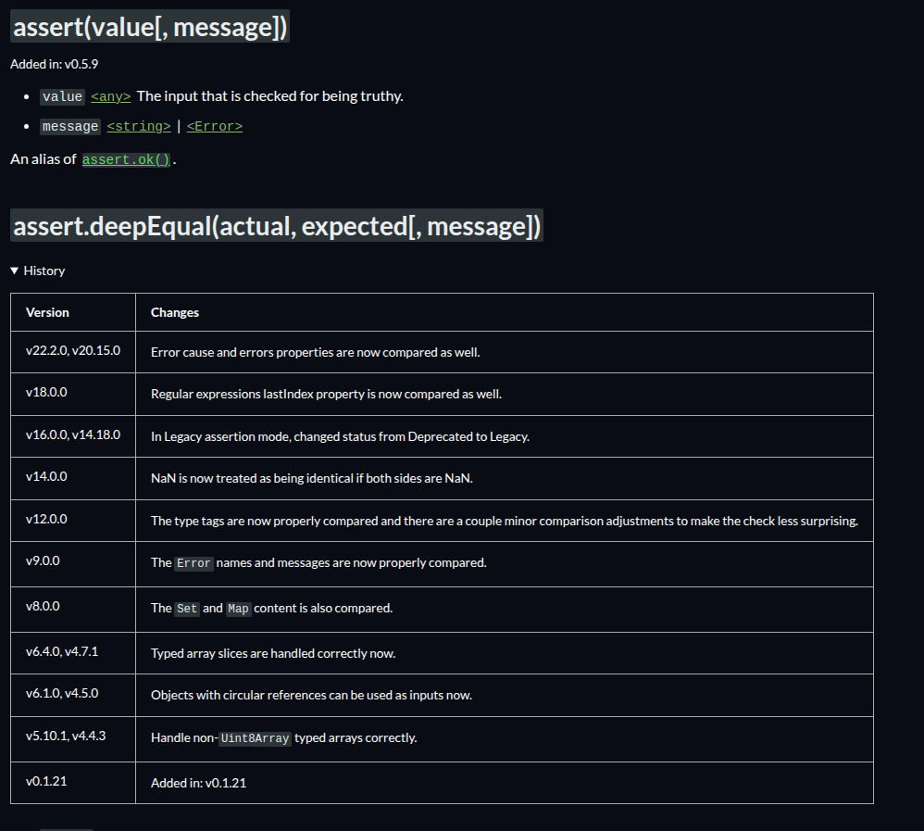This screenshot has width=924, height=831.
Task: Click the Changes column header
Action: tap(505, 312)
